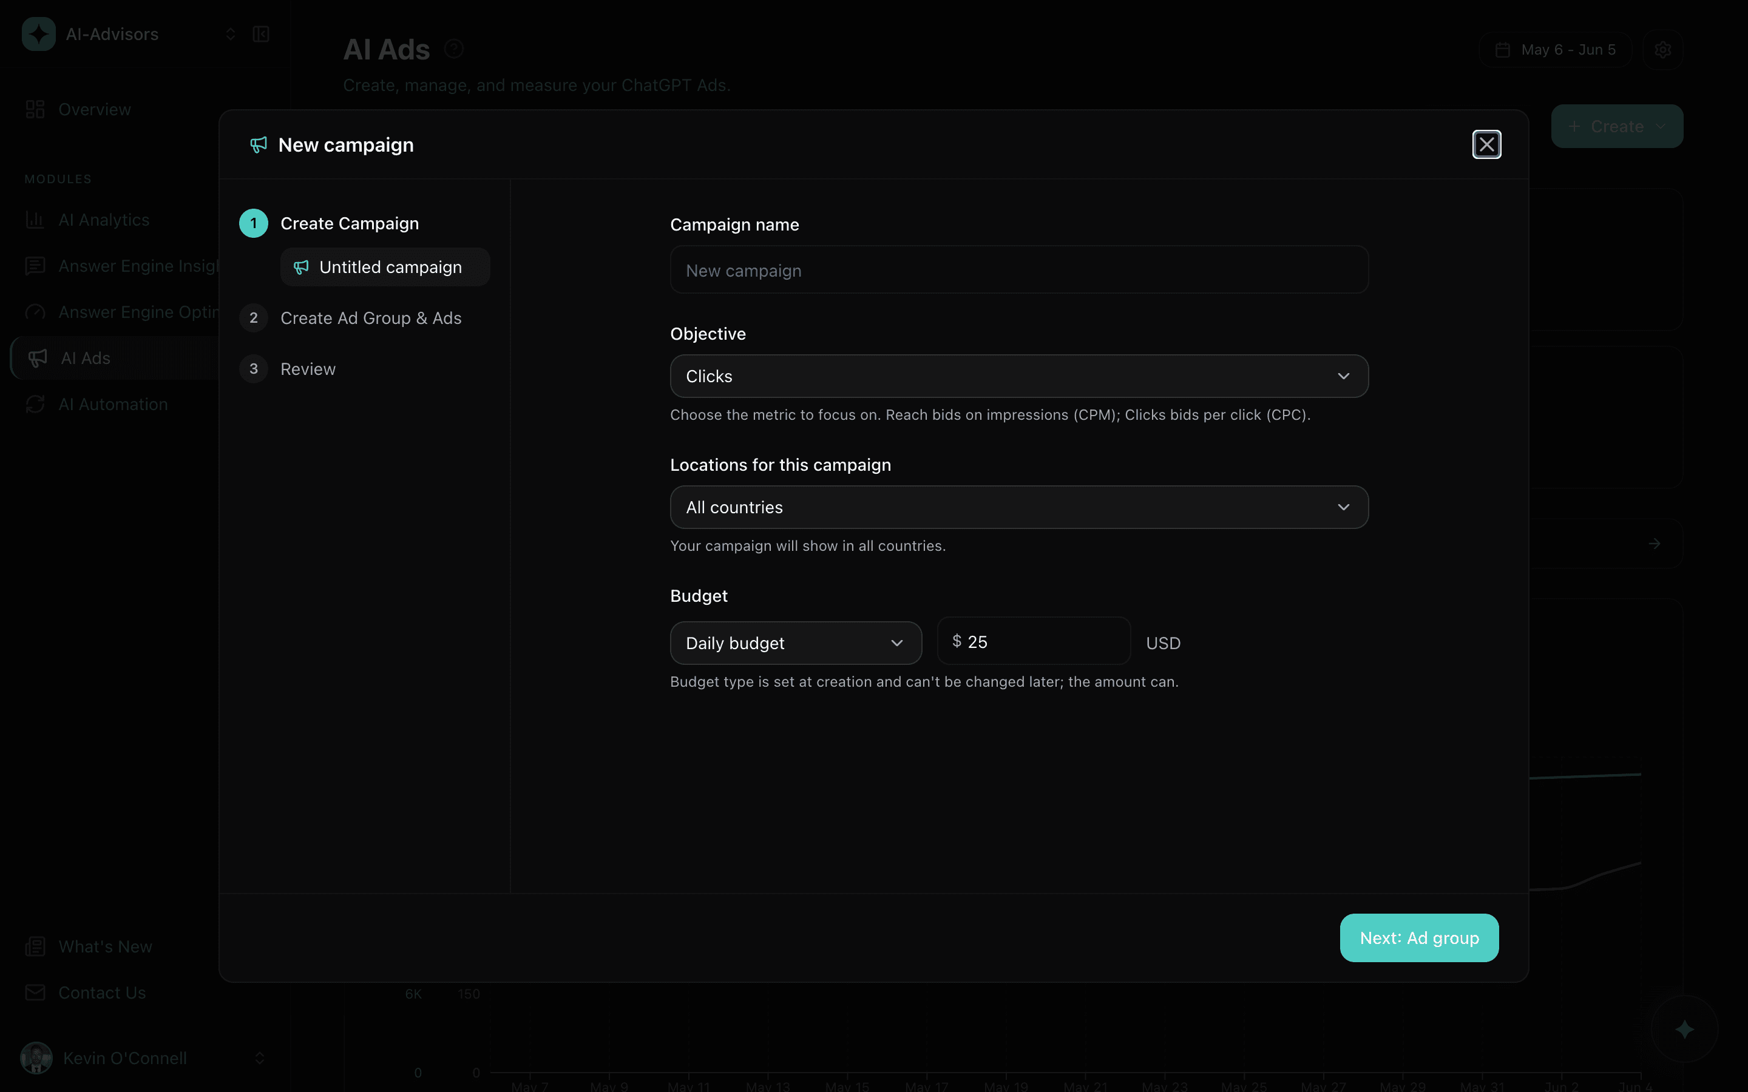1748x1092 pixels.
Task: Click the megaphone icon in Untitled campaign
Action: coord(301,267)
